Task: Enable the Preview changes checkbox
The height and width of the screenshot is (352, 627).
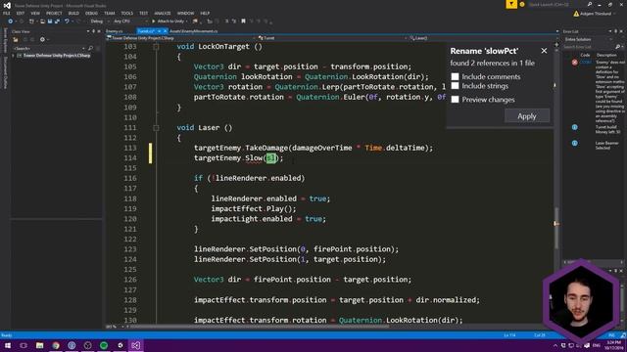Action: (x=455, y=100)
